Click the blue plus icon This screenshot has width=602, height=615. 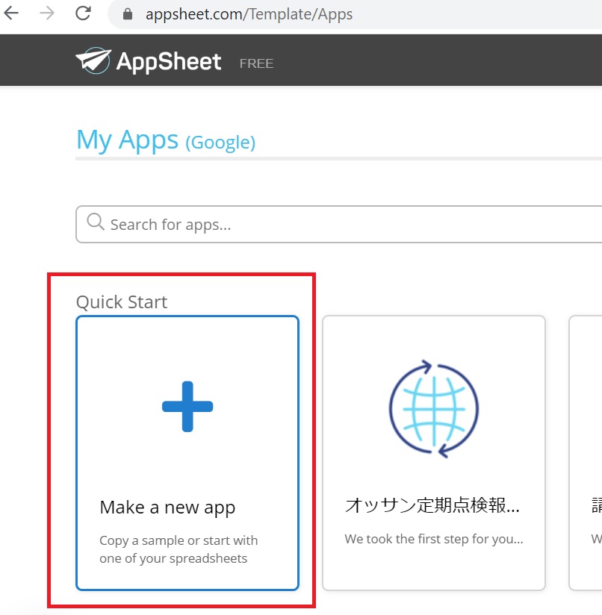[x=187, y=406]
